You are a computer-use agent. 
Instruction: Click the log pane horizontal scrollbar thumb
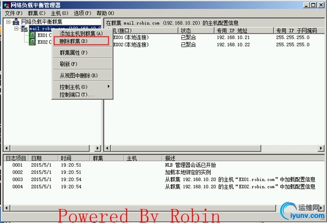(x=143, y=208)
